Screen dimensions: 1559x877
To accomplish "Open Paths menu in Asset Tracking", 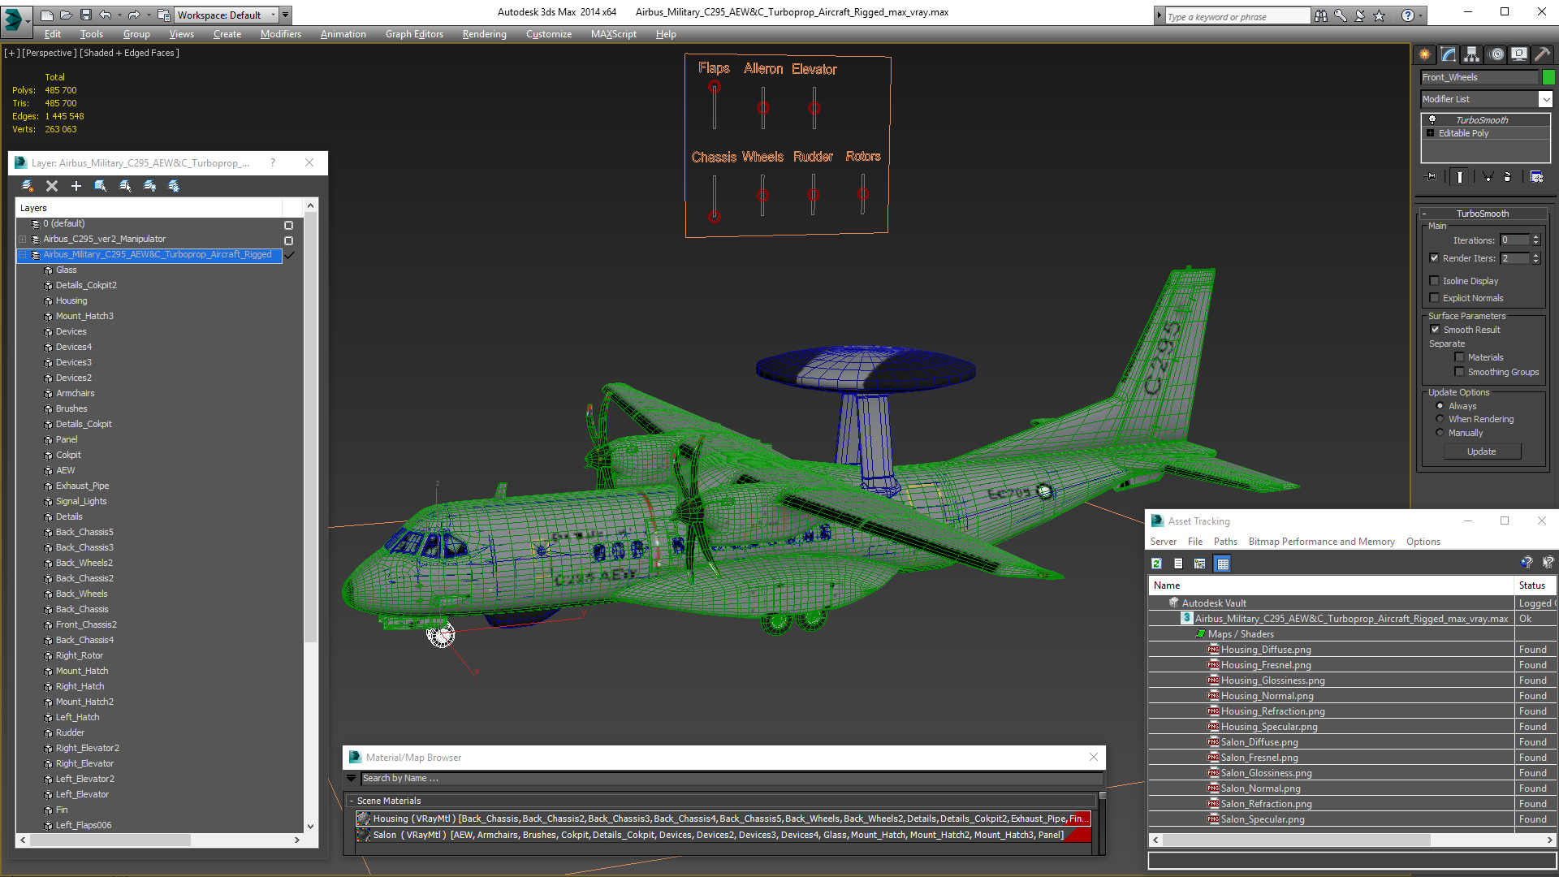I will [1225, 542].
